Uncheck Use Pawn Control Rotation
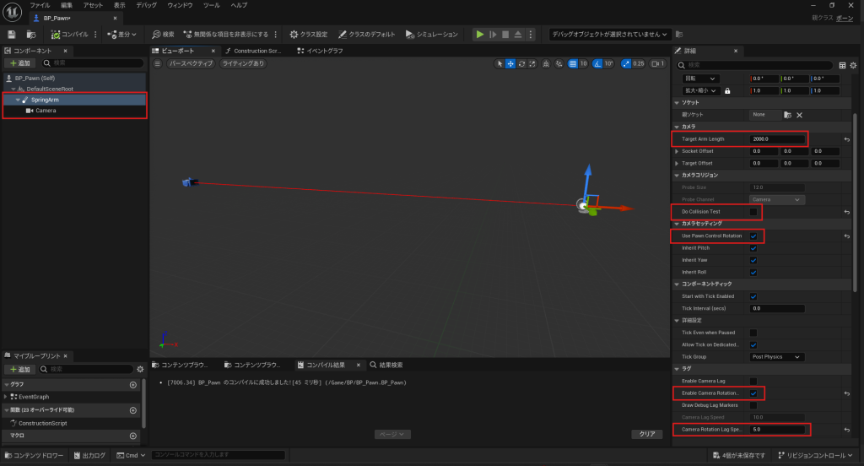The width and height of the screenshot is (864, 466). click(753, 236)
